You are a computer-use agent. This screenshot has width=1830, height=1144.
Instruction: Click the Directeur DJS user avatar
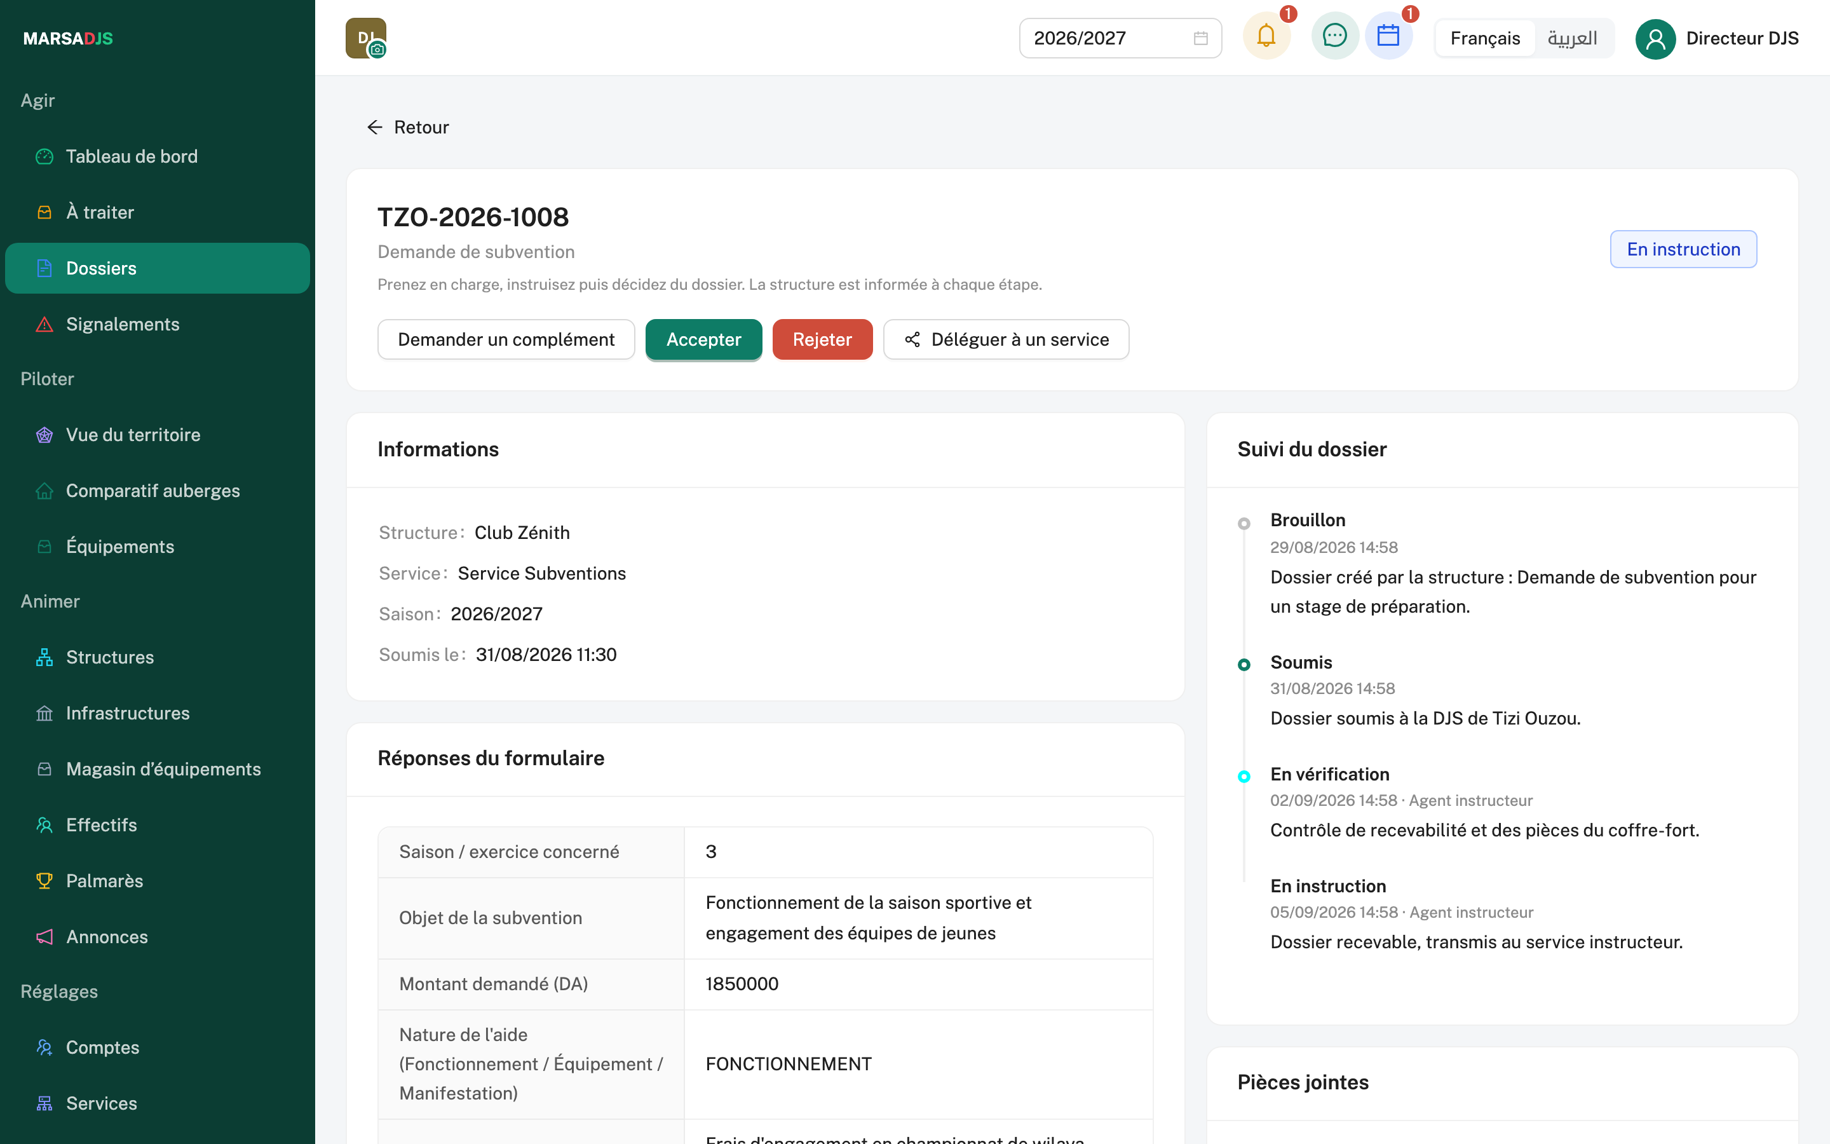(x=1655, y=39)
